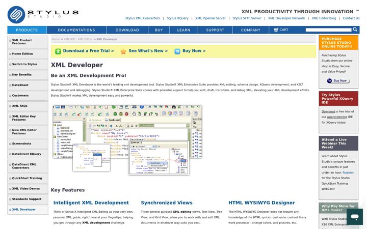367x229 pixels.
Task: Open the DOWNLOAD menu
Action: click(127, 30)
